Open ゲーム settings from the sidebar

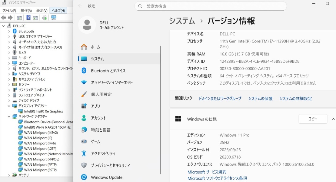[96, 142]
